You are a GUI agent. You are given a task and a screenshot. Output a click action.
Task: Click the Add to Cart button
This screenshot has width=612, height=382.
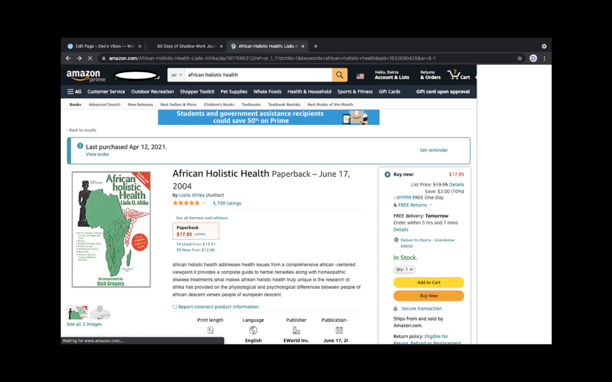tap(429, 282)
